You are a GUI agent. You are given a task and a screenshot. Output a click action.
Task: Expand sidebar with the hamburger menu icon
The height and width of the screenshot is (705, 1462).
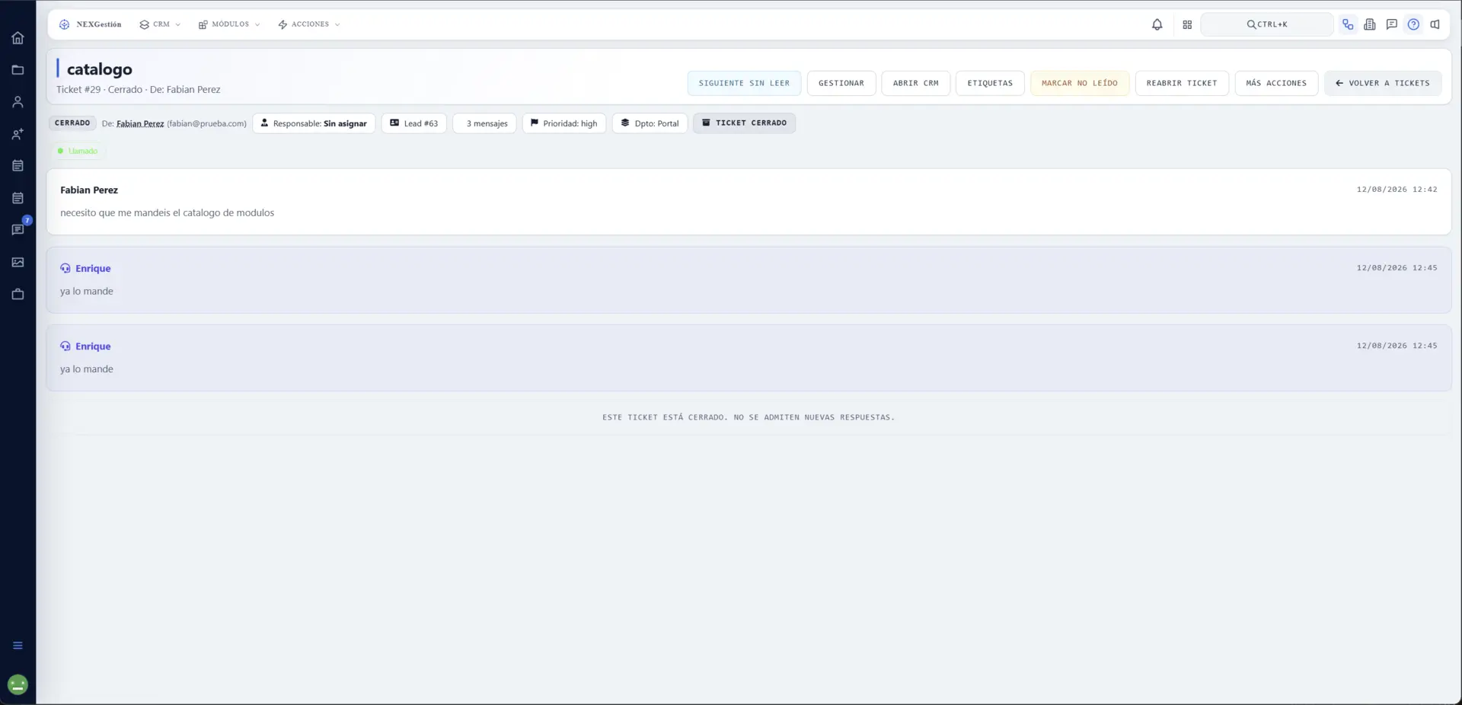coord(18,646)
